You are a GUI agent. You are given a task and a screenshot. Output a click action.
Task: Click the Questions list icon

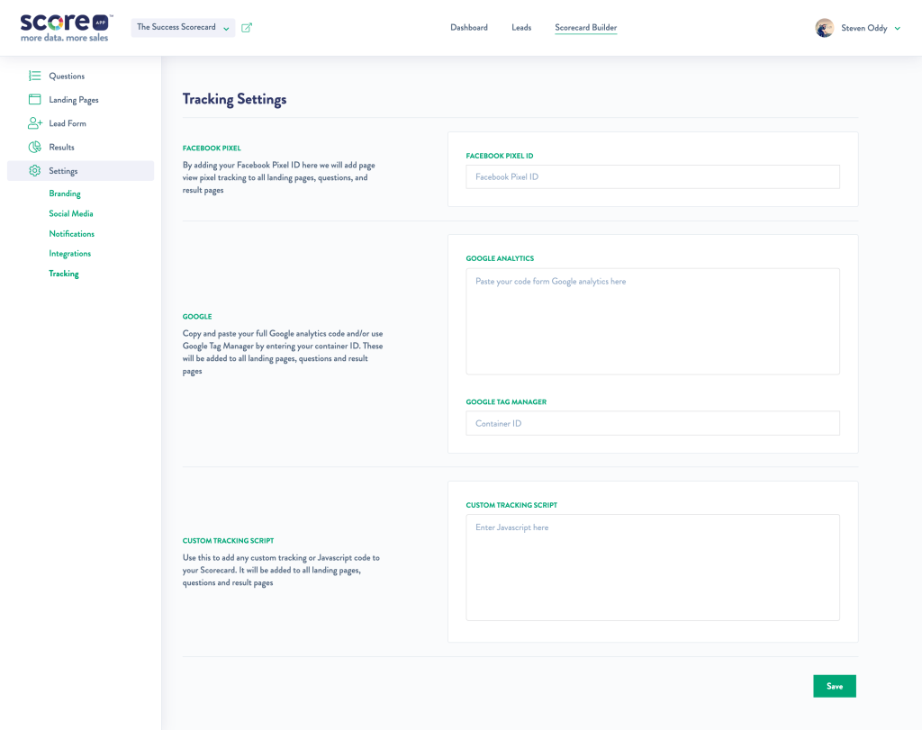(x=35, y=76)
